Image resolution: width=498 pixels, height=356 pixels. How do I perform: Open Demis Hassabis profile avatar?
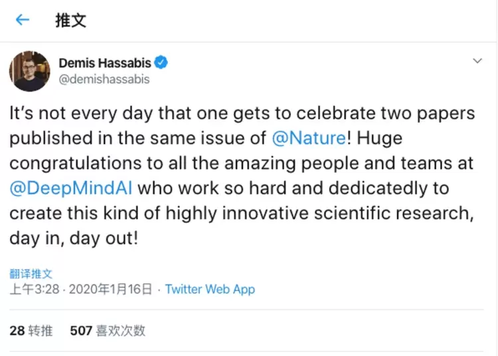(29, 71)
